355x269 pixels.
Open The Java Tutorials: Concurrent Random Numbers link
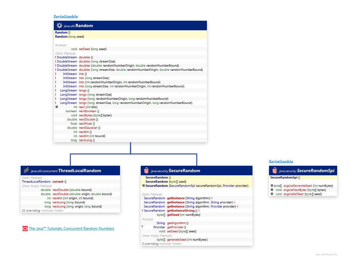pyautogui.click(x=72, y=229)
